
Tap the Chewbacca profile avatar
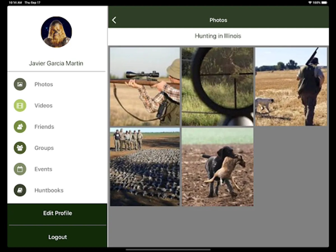56,32
